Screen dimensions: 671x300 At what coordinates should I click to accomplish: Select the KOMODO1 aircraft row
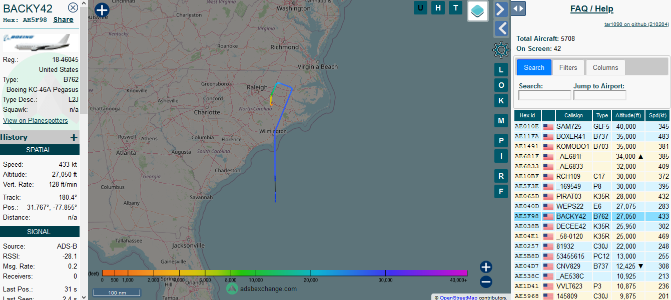592,147
